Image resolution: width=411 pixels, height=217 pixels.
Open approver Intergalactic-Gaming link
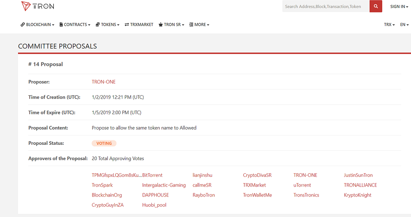tap(164, 185)
